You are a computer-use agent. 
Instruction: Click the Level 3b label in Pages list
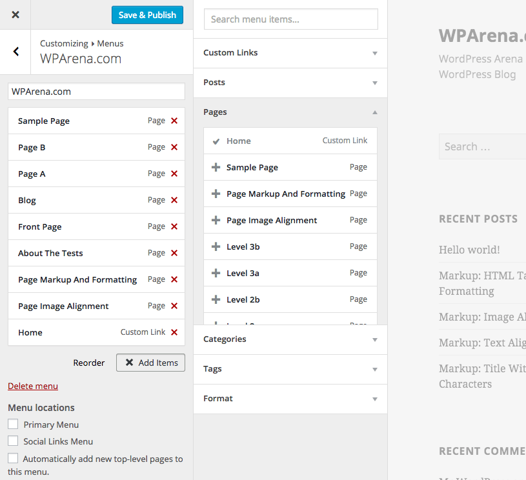pos(243,247)
